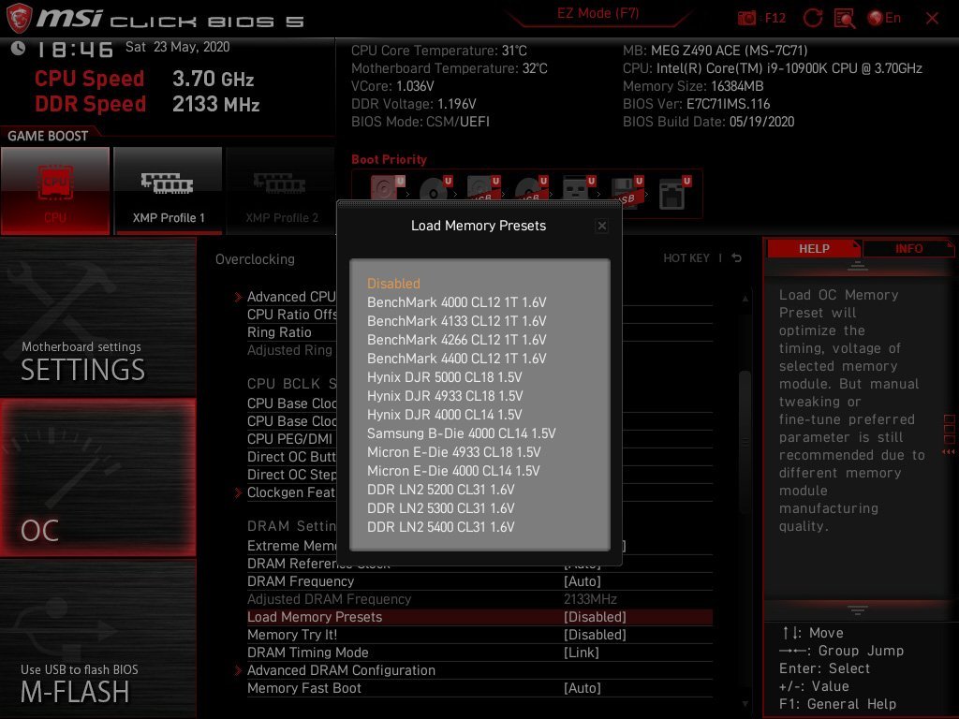This screenshot has height=719, width=959.
Task: Open the SETTINGS motherboard settings section
Action: pos(97,316)
